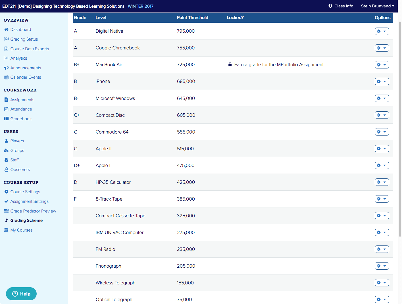Click the Staff person icon
Screen dimensions: 402x304
[6, 160]
